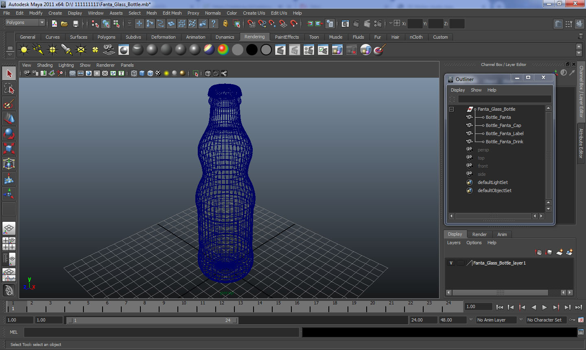The height and width of the screenshot is (350, 586).
Task: Assign black surface shader sphere
Action: click(251, 50)
